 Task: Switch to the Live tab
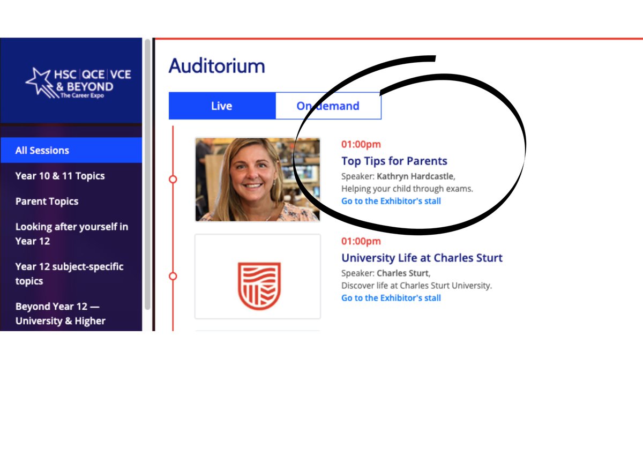[x=222, y=106]
